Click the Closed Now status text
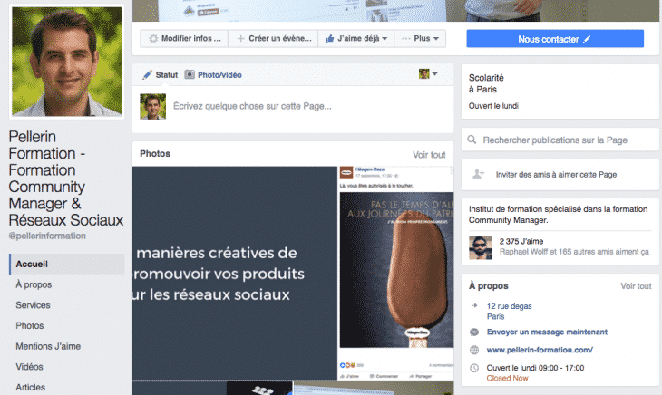The width and height of the screenshot is (662, 395). (507, 378)
